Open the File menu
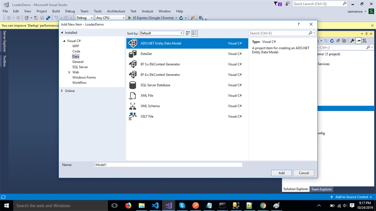Viewport: 376px width, 211px height. pos(5,11)
